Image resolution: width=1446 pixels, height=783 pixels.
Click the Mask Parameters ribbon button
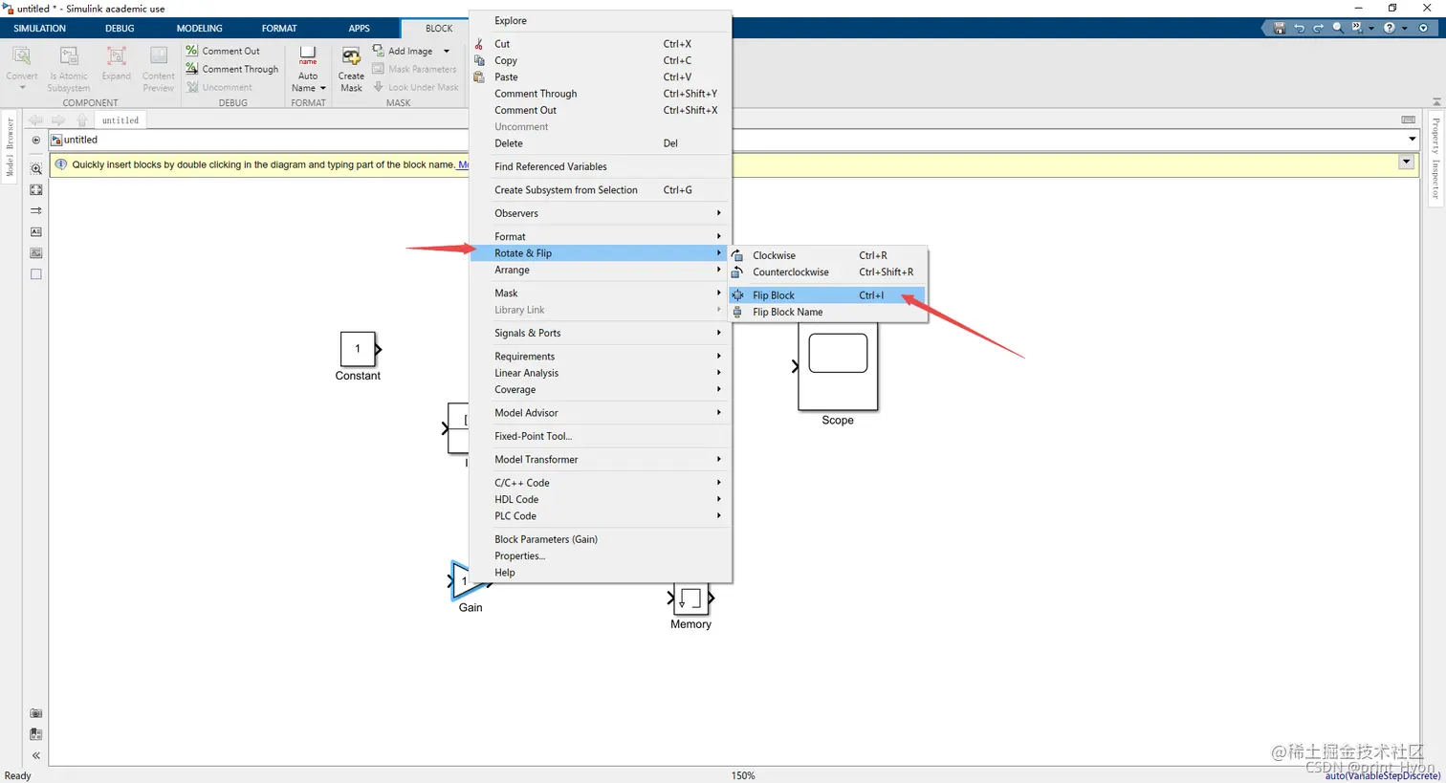click(414, 69)
